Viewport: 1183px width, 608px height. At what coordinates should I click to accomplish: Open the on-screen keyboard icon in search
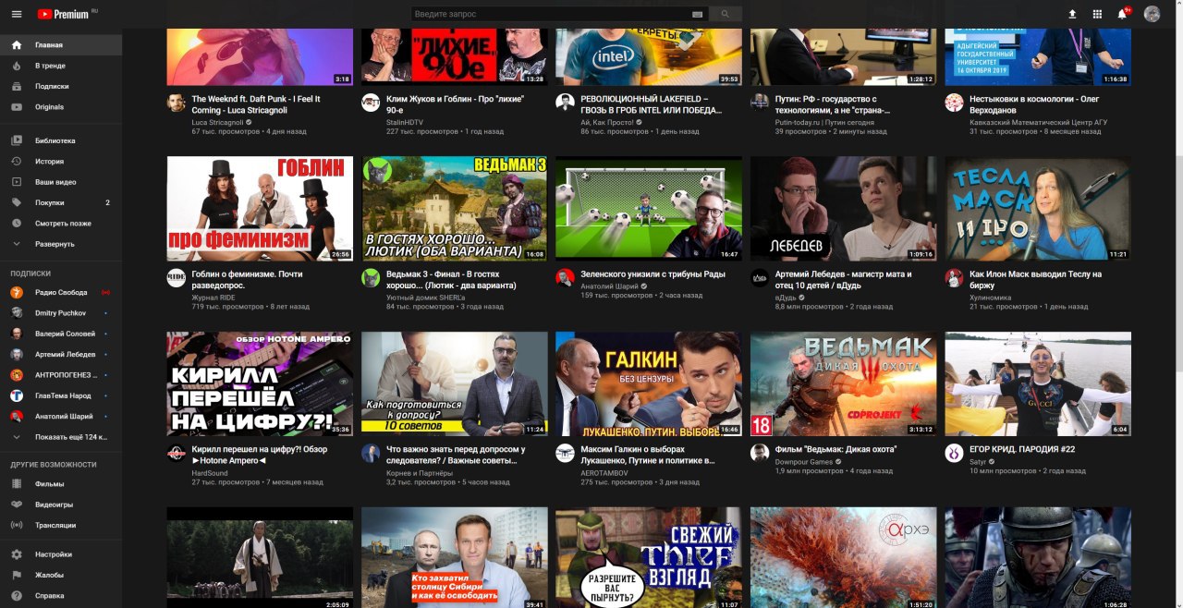pyautogui.click(x=697, y=14)
